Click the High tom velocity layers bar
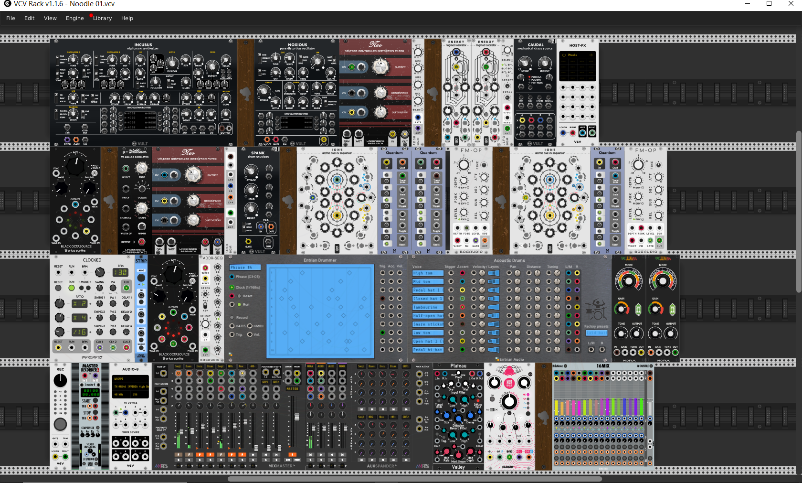Viewport: 802px width, 483px height. 494,273
